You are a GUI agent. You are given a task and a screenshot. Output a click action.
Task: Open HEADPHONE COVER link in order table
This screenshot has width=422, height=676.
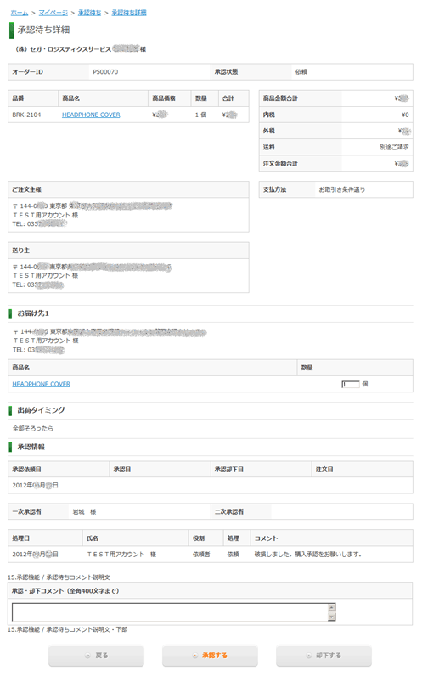click(x=91, y=115)
